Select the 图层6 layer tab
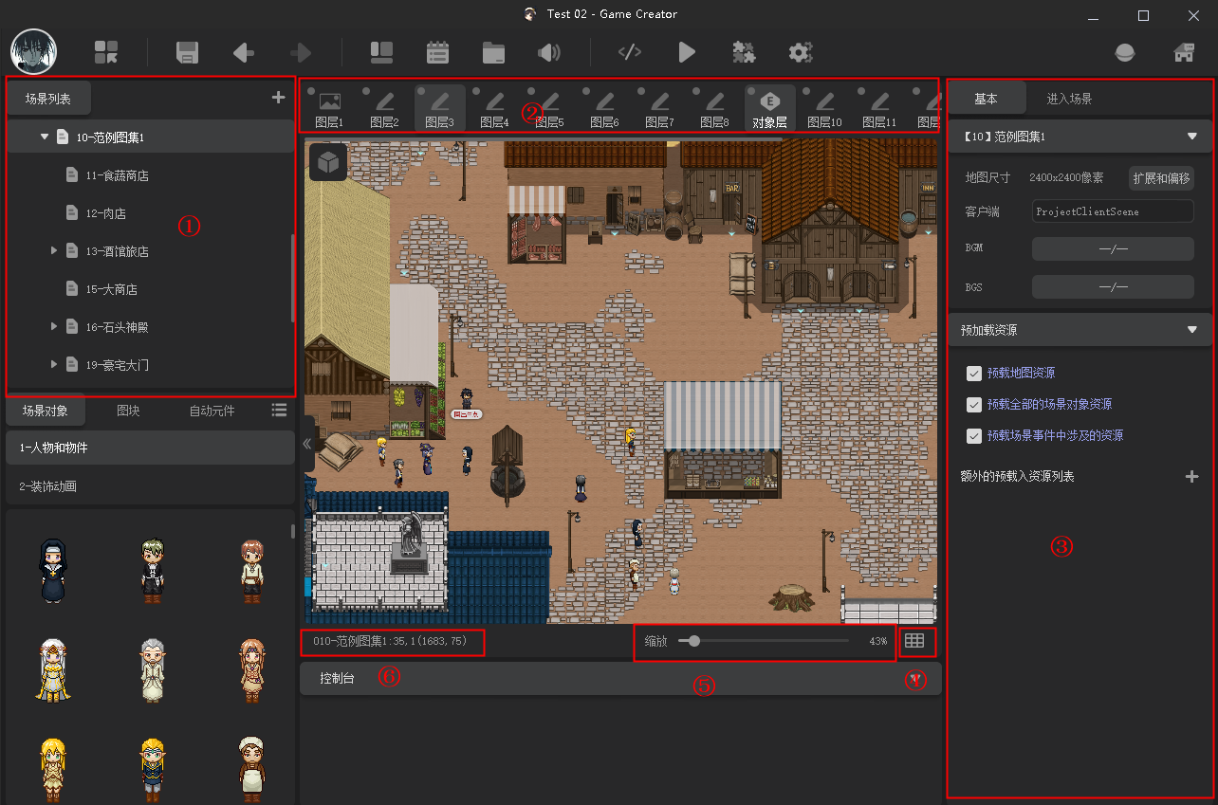The height and width of the screenshot is (805, 1218). pos(604,107)
